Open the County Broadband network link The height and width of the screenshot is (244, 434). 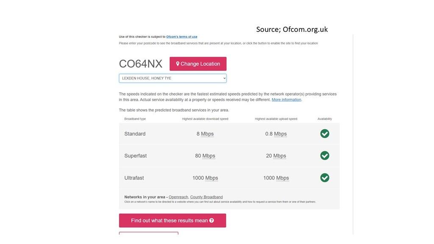click(x=206, y=197)
